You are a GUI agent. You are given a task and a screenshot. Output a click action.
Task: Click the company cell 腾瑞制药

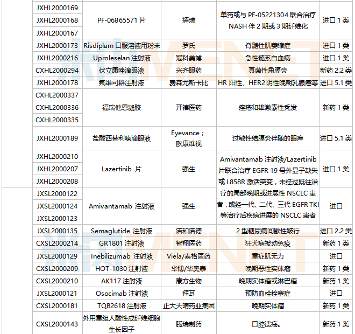(189, 324)
